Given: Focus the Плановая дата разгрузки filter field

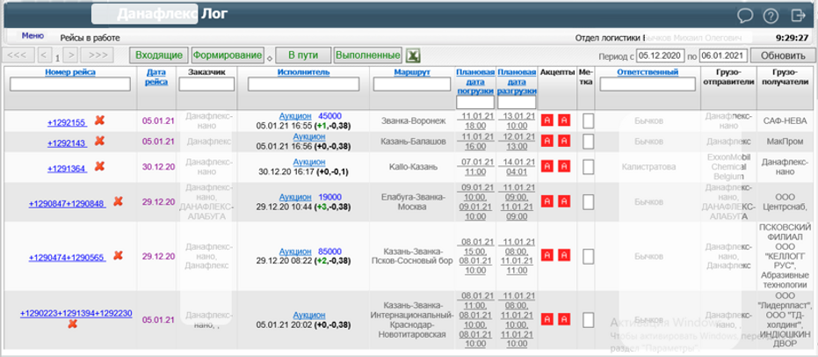Looking at the screenshot, I should pos(517,102).
